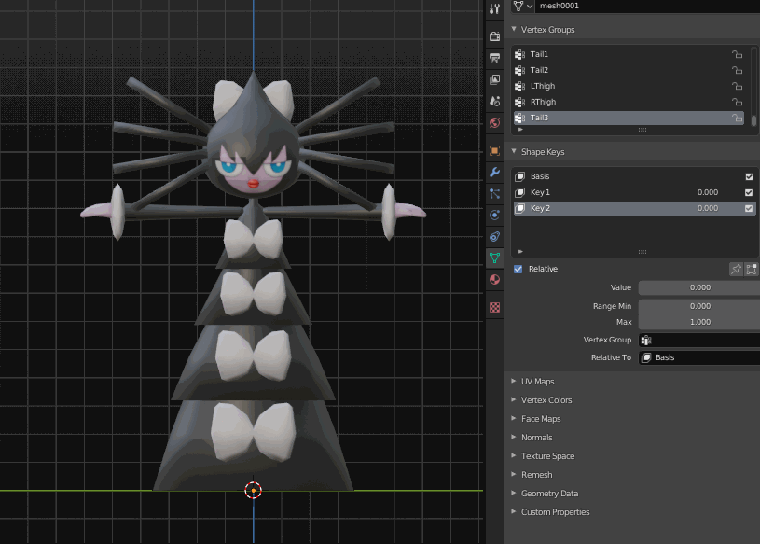Uncheck the Key 2 mute checkbox

coord(749,208)
